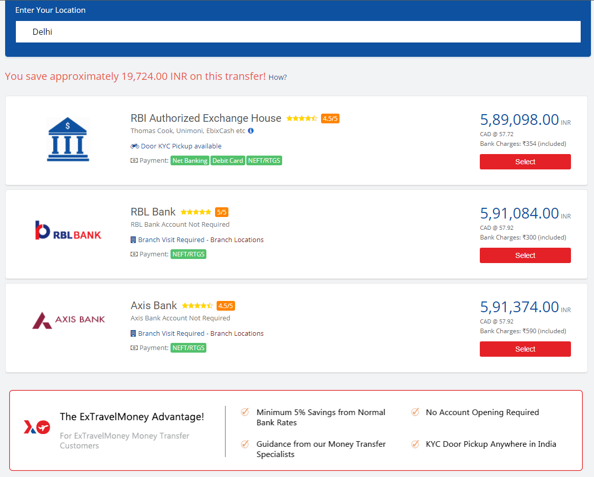Click the 4.5/5 rating badge for RBI Exchange House

(330, 119)
